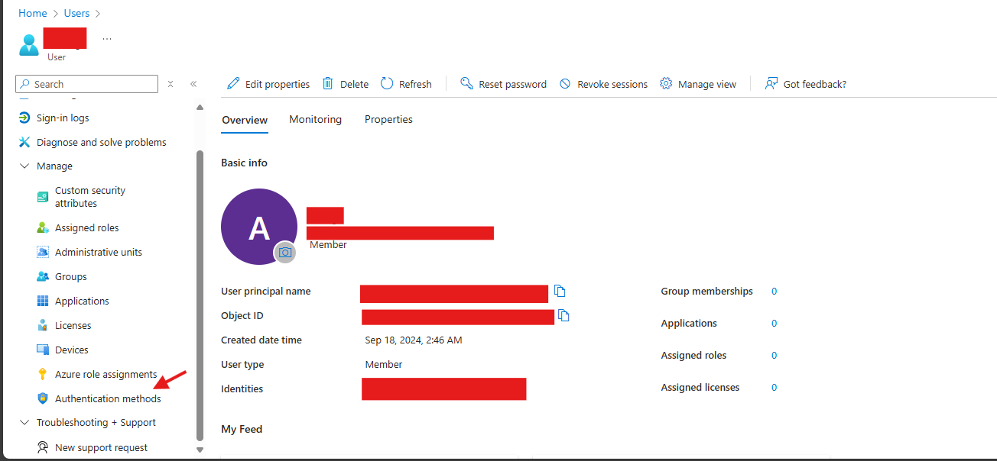Open the more options ellipsis near the title
Image resolution: width=997 pixels, height=461 pixels.
pos(107,39)
